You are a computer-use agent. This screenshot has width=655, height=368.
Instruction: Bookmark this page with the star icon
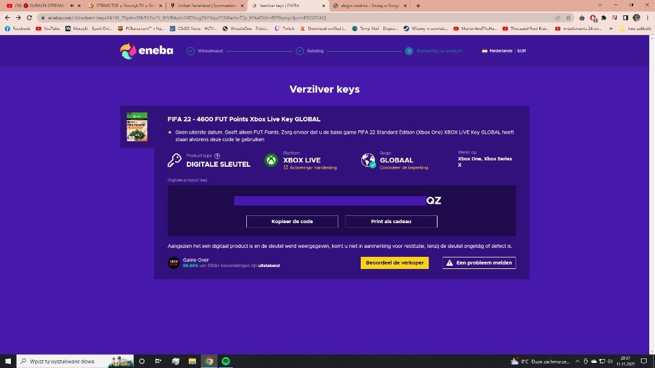568,18
